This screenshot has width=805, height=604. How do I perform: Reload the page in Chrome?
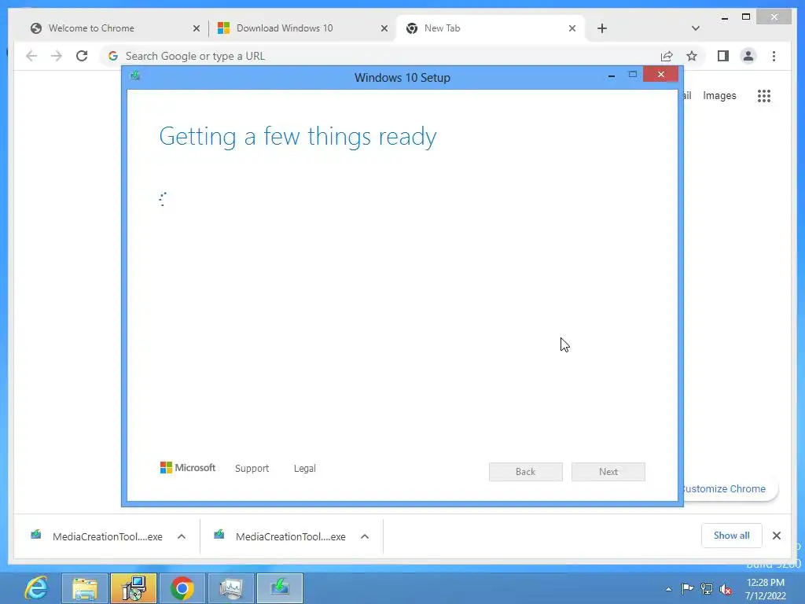tap(82, 56)
